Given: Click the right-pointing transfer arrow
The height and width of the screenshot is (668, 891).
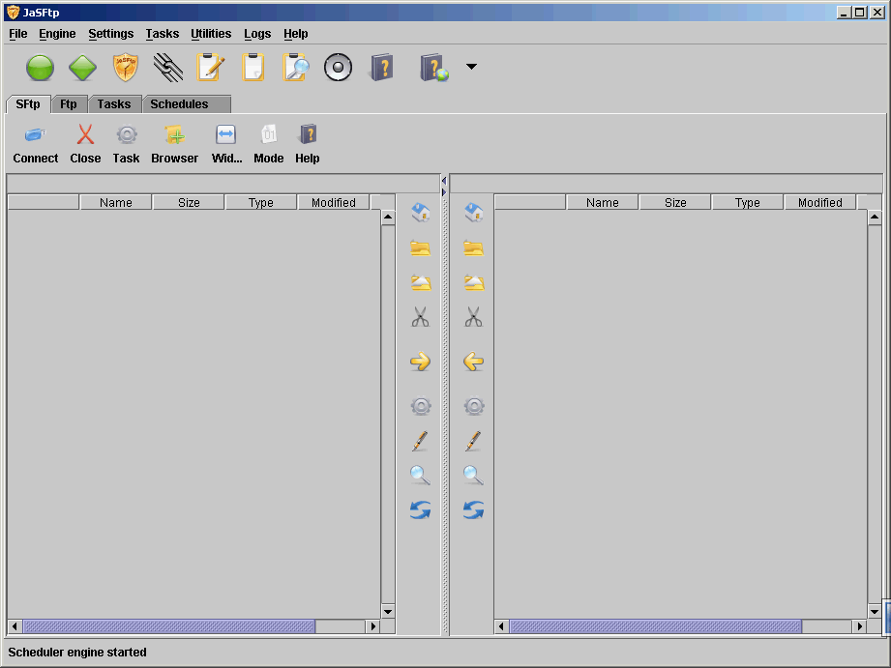Looking at the screenshot, I should (421, 362).
